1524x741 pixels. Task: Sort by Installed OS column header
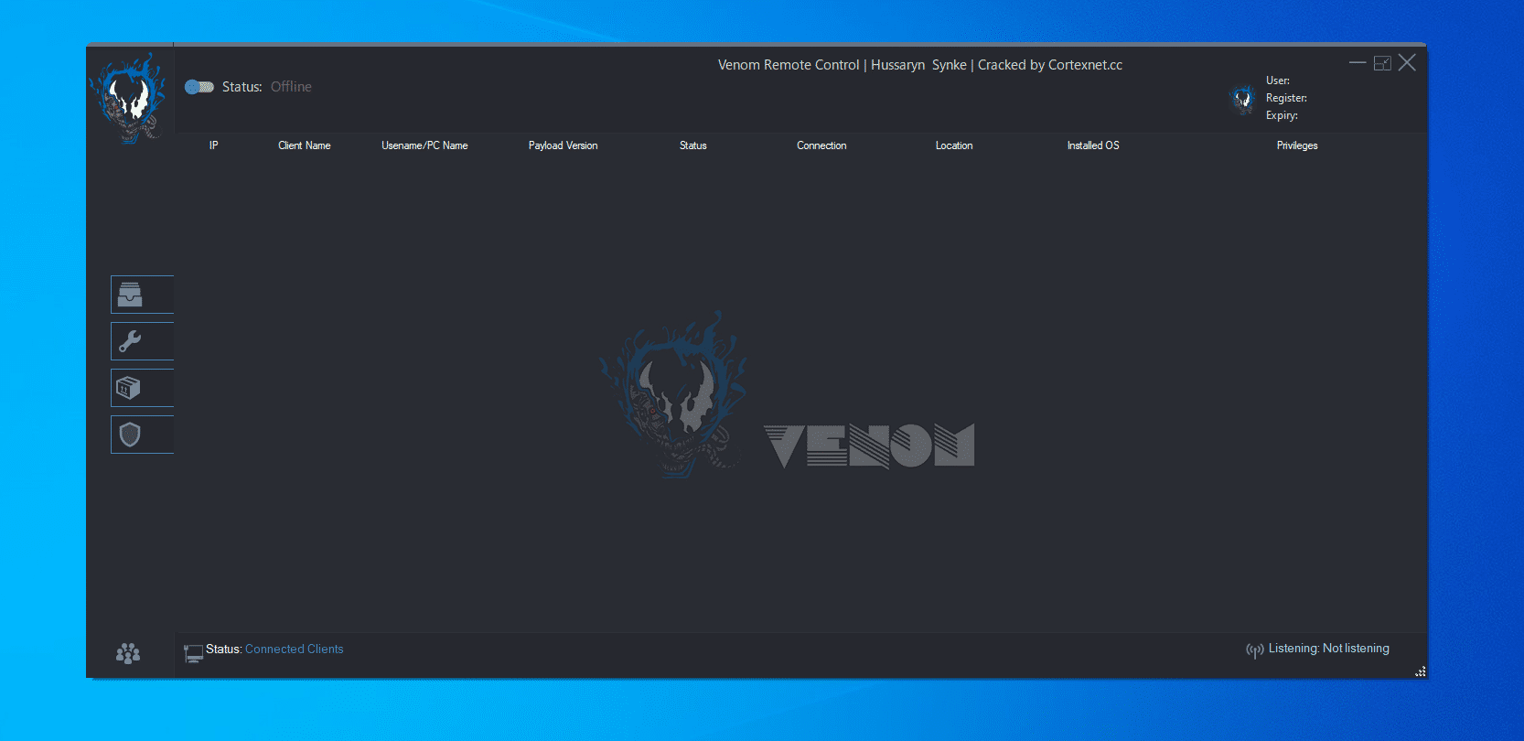pyautogui.click(x=1093, y=145)
